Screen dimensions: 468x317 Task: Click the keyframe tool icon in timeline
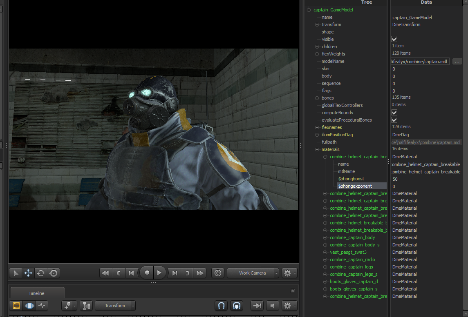(x=67, y=306)
